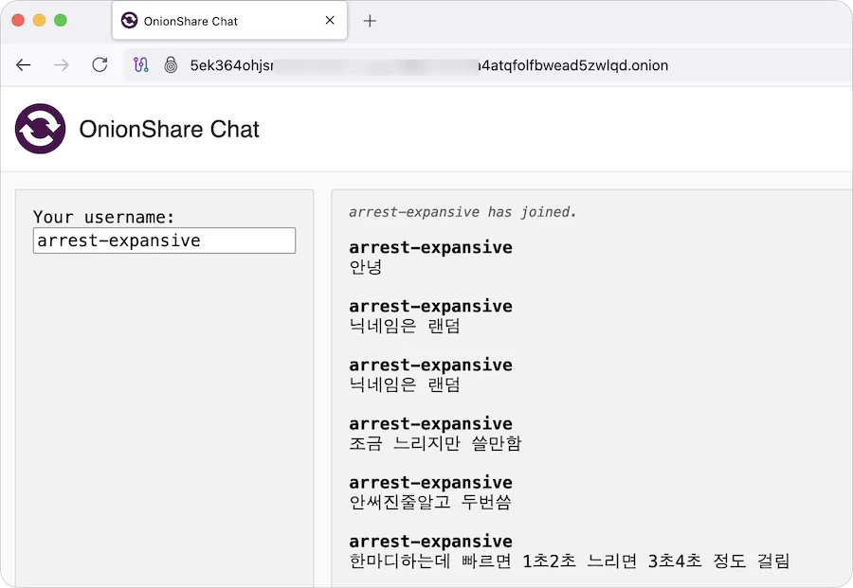Click the username above '한마디하는데 빠르면' message

(x=431, y=542)
